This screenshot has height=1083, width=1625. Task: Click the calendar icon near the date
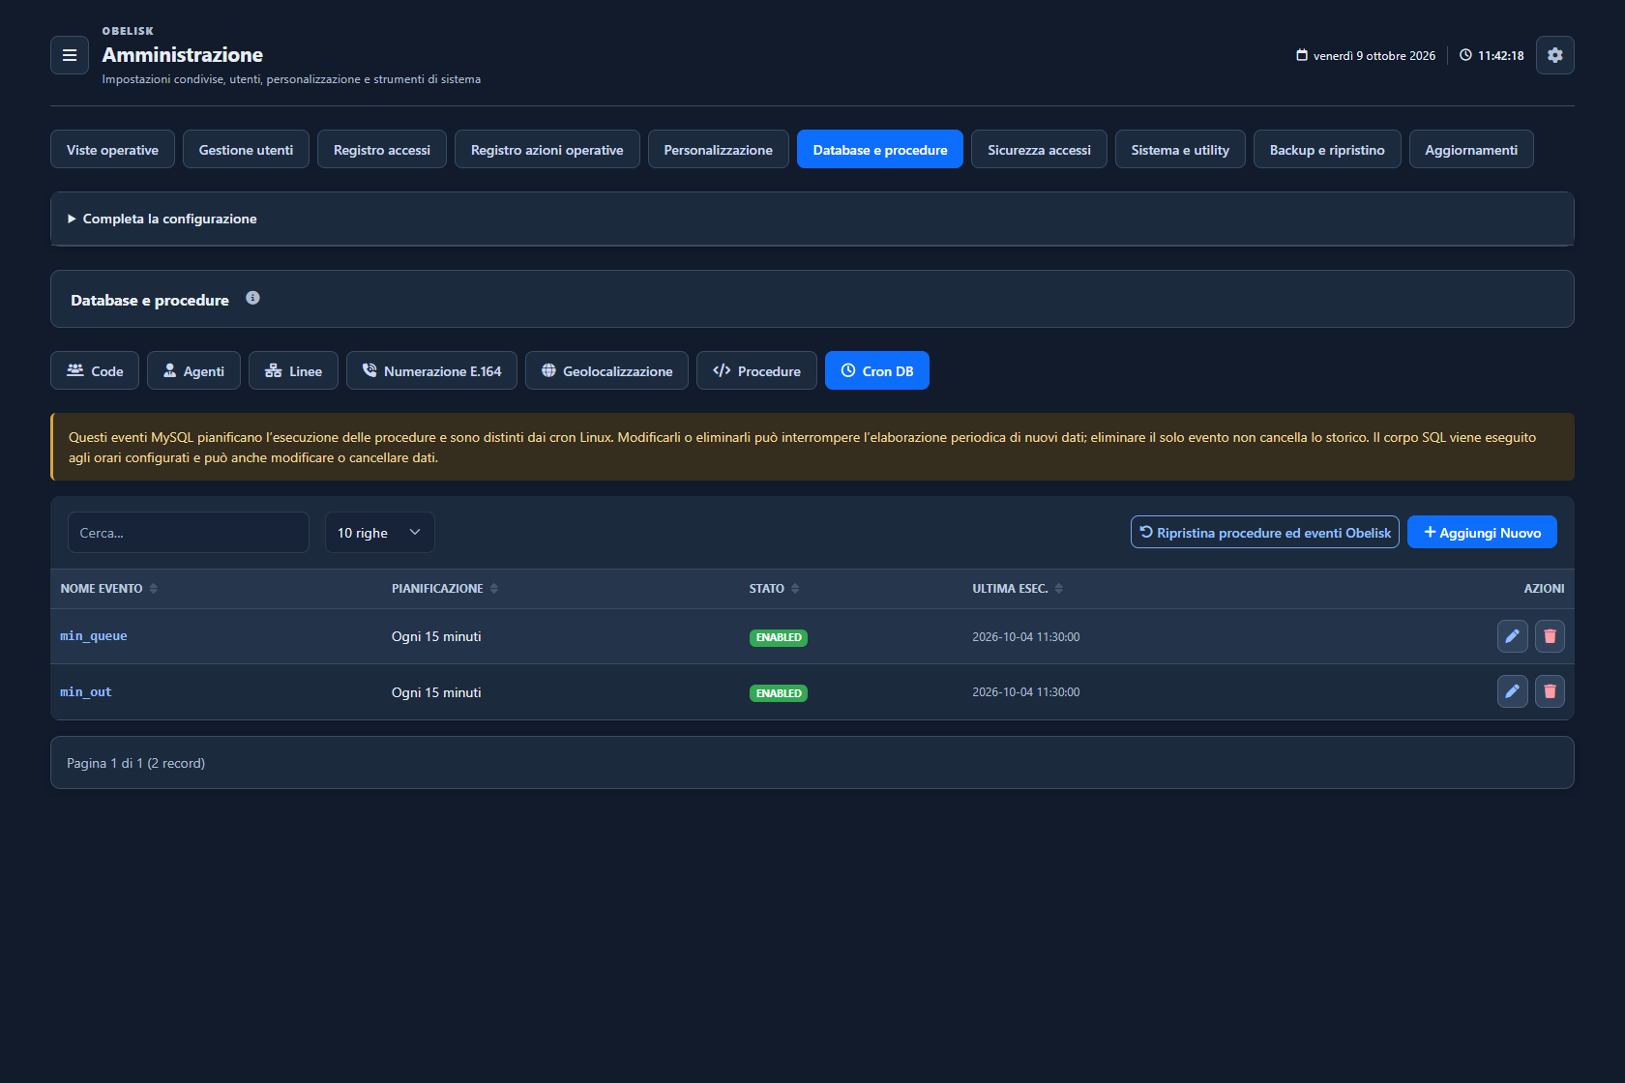(1302, 55)
